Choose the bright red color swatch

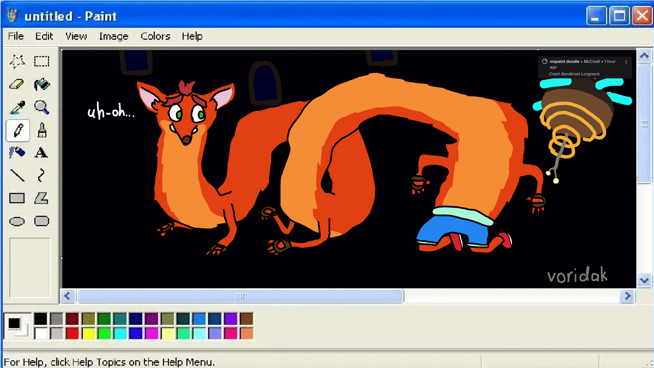[x=72, y=334]
